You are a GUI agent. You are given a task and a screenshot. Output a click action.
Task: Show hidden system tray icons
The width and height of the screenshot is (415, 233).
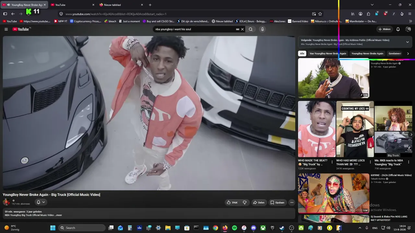pyautogui.click(x=360, y=228)
